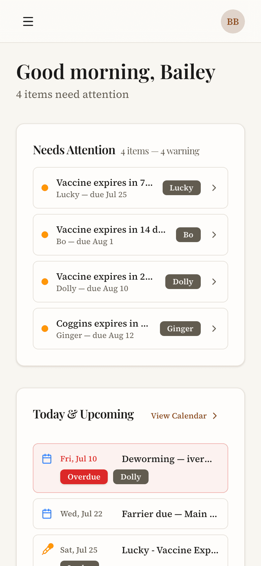Click orange warning dot on Ginger Coggins item
The height and width of the screenshot is (566, 261).
pos(45,329)
